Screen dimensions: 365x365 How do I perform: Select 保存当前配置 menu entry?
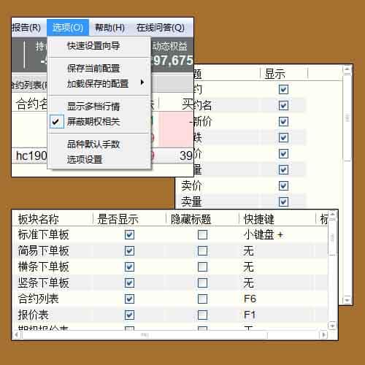point(93,68)
